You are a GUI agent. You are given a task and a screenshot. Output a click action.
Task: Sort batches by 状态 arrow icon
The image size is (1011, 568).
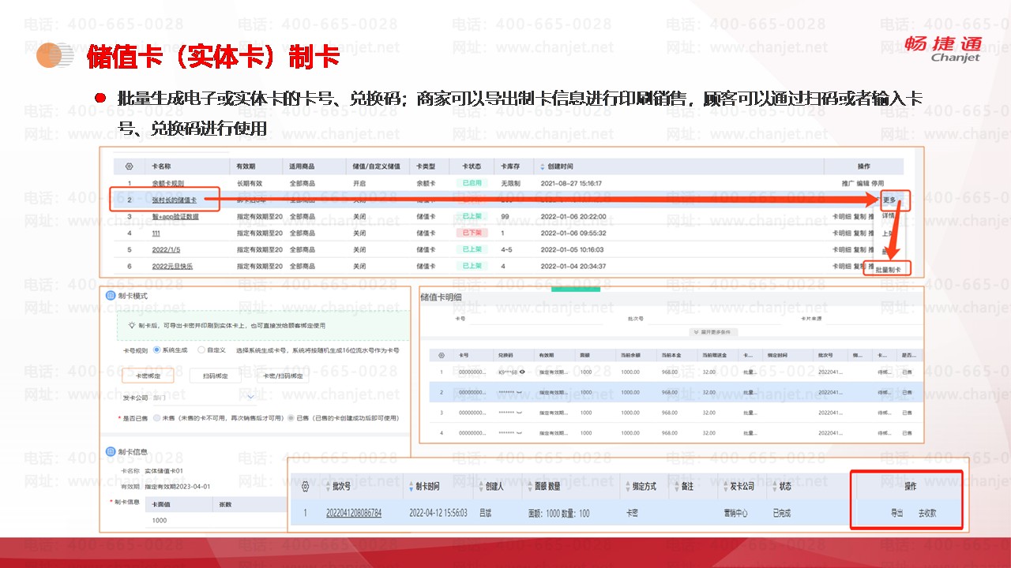(775, 487)
